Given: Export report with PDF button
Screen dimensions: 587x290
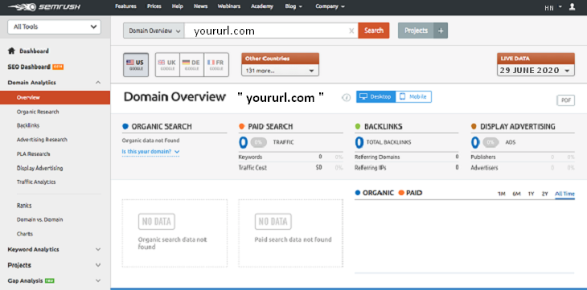Looking at the screenshot, I should click(565, 100).
